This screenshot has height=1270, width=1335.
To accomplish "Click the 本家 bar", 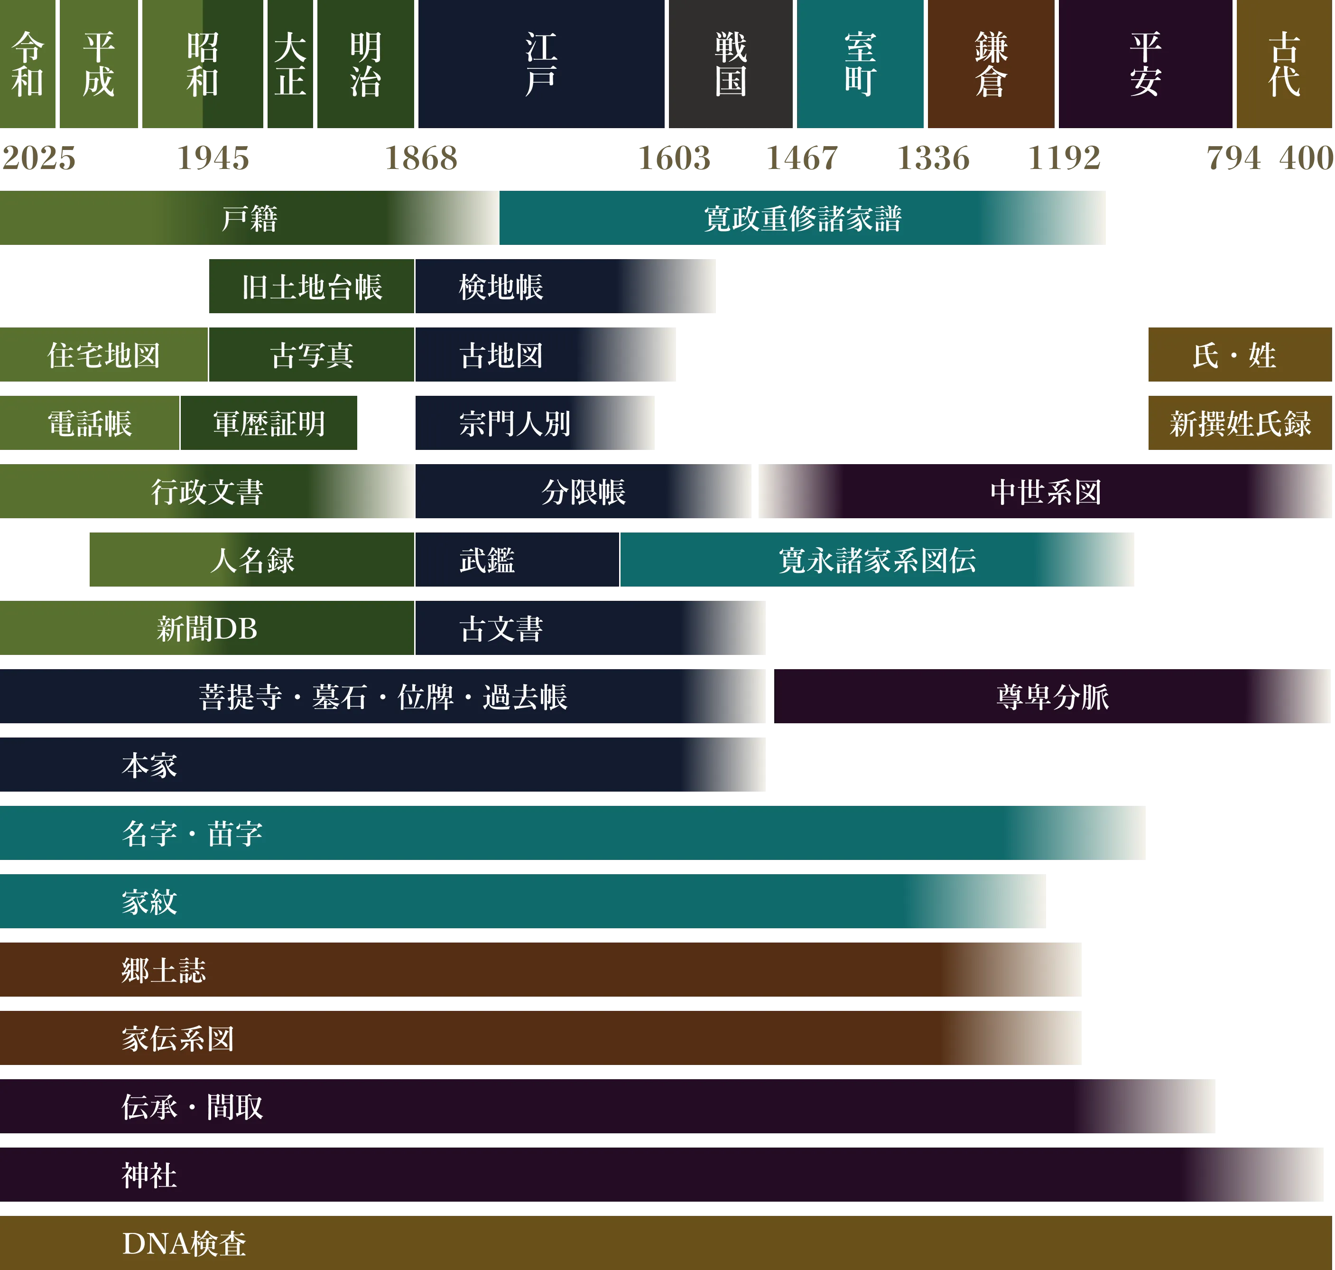I will [382, 765].
